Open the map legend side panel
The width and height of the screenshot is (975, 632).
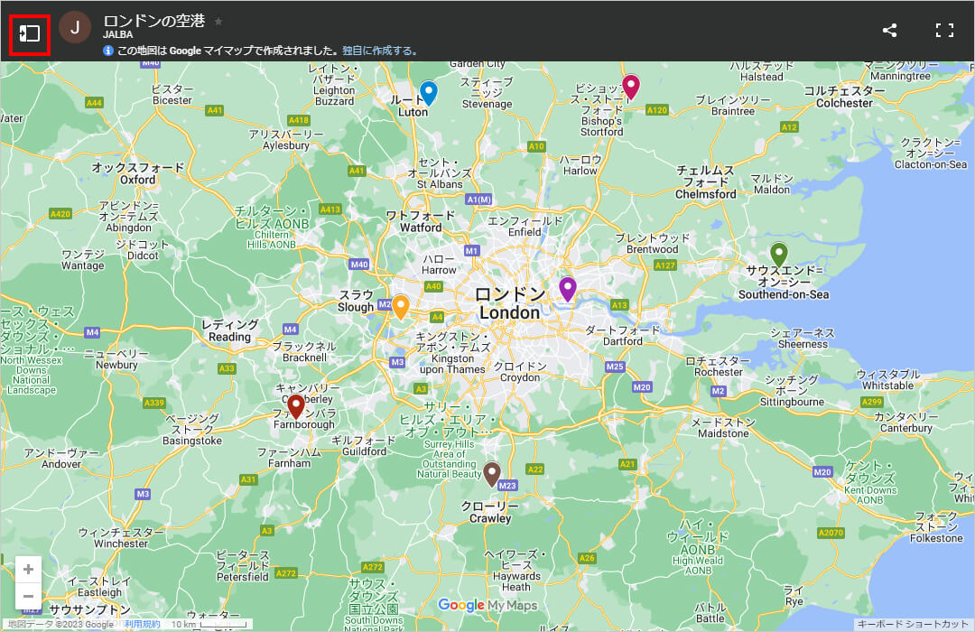coord(30,33)
